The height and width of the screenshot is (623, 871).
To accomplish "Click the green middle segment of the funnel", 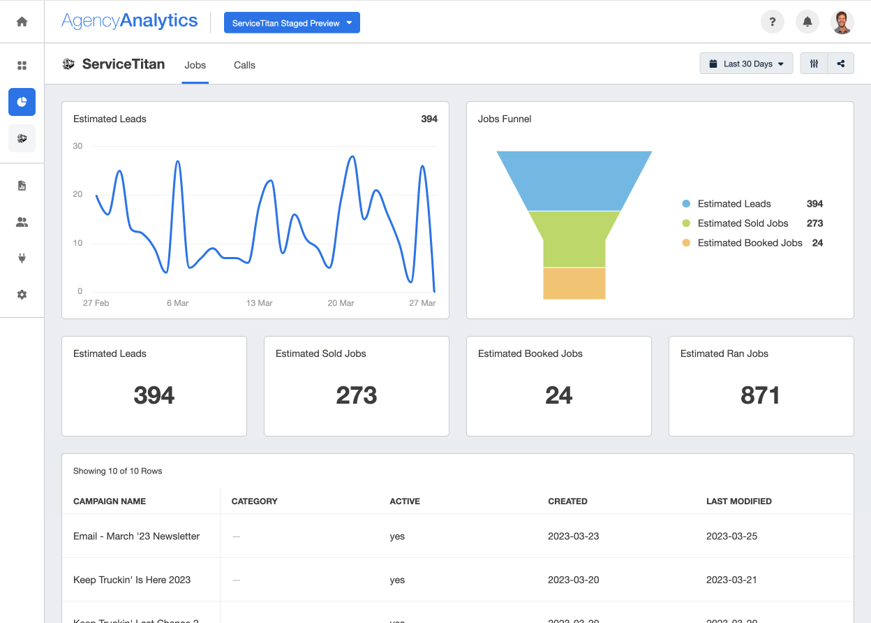I will pos(574,239).
